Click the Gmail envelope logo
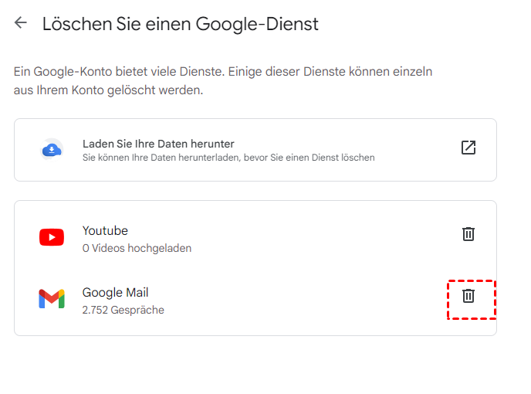This screenshot has width=531, height=394. point(52,299)
